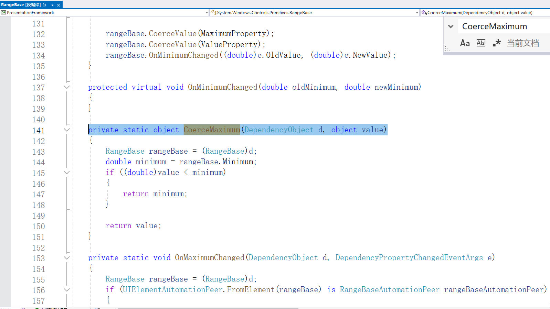
Task: Open the CoerceMaximum member navigation dropdown
Action: [x=485, y=13]
